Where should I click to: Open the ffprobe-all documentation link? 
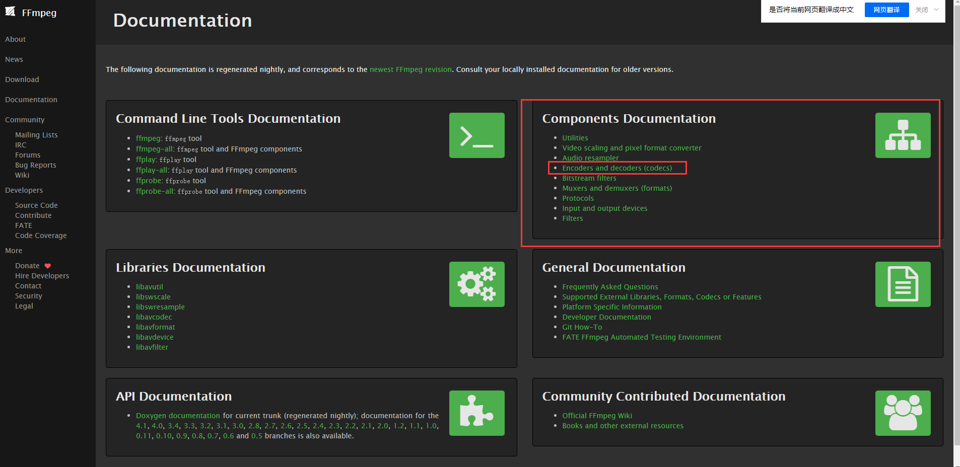pos(156,191)
